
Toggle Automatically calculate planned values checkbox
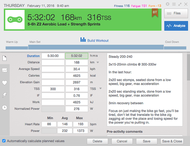[x=4, y=141]
